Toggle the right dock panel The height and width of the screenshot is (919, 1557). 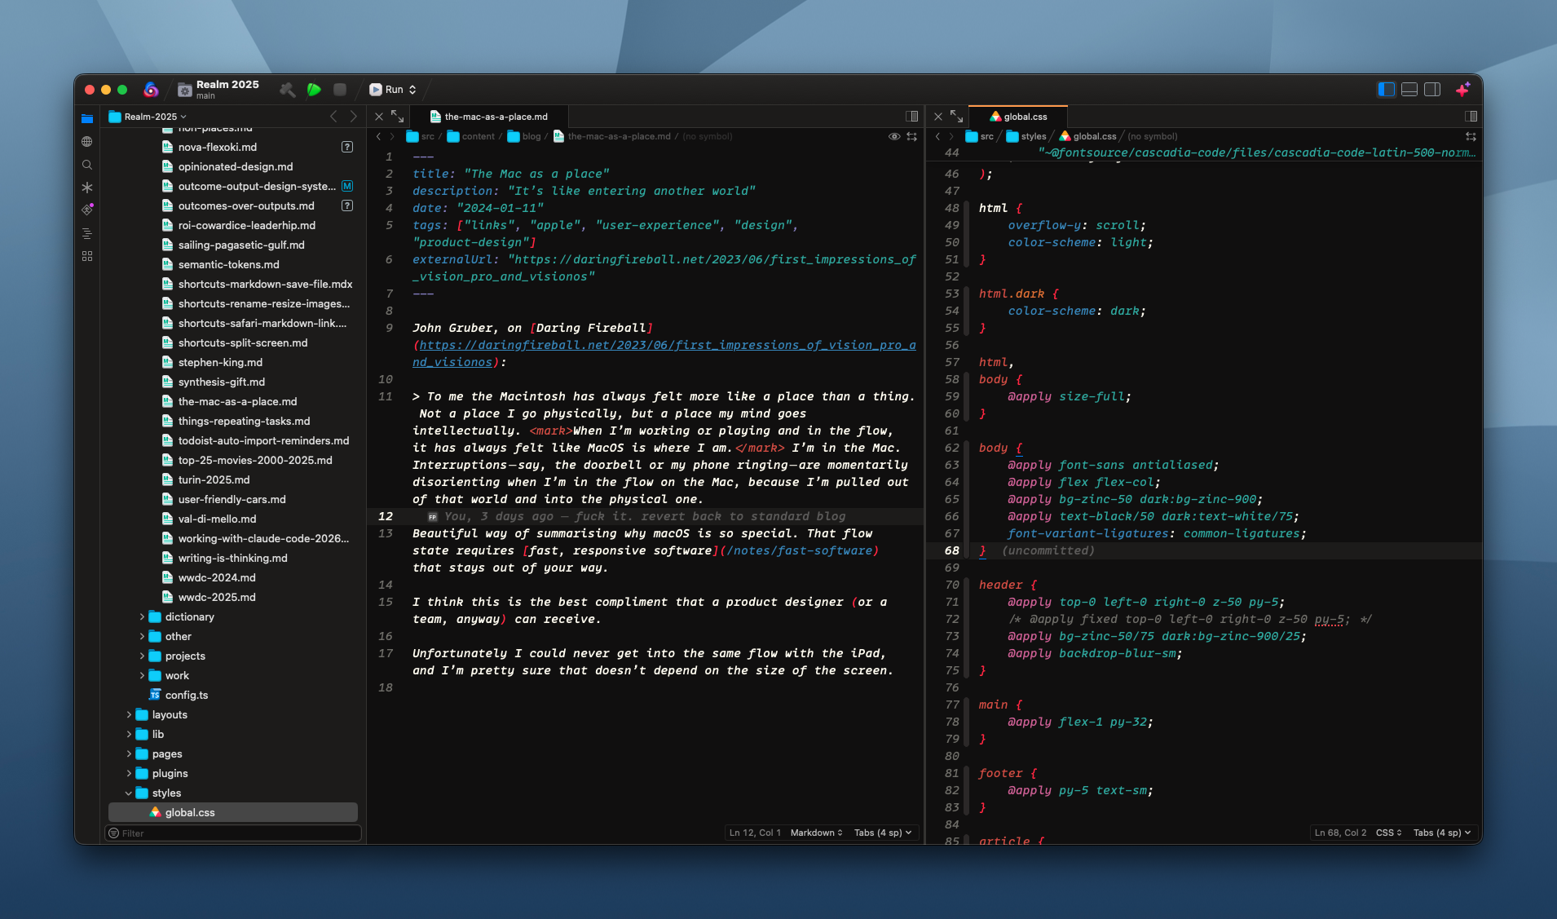click(x=1432, y=90)
